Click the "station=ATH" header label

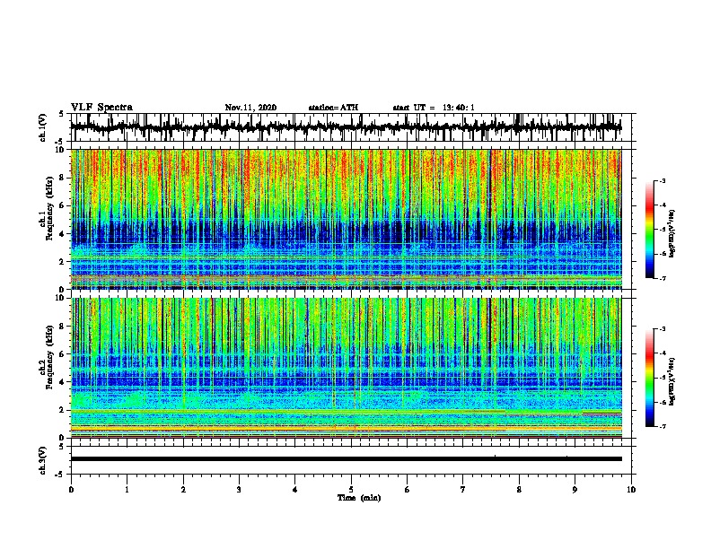click(x=333, y=108)
